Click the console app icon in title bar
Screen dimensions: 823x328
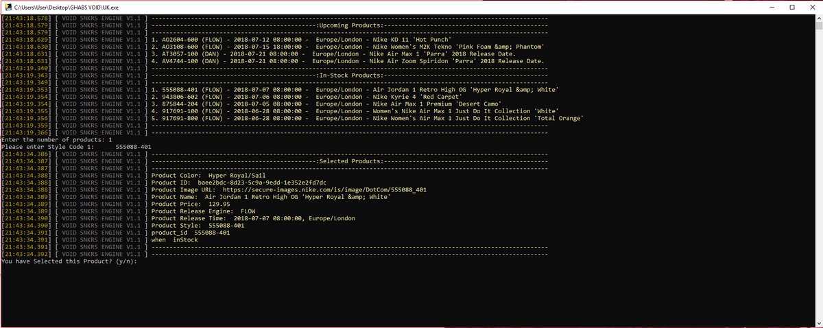pyautogui.click(x=7, y=5)
